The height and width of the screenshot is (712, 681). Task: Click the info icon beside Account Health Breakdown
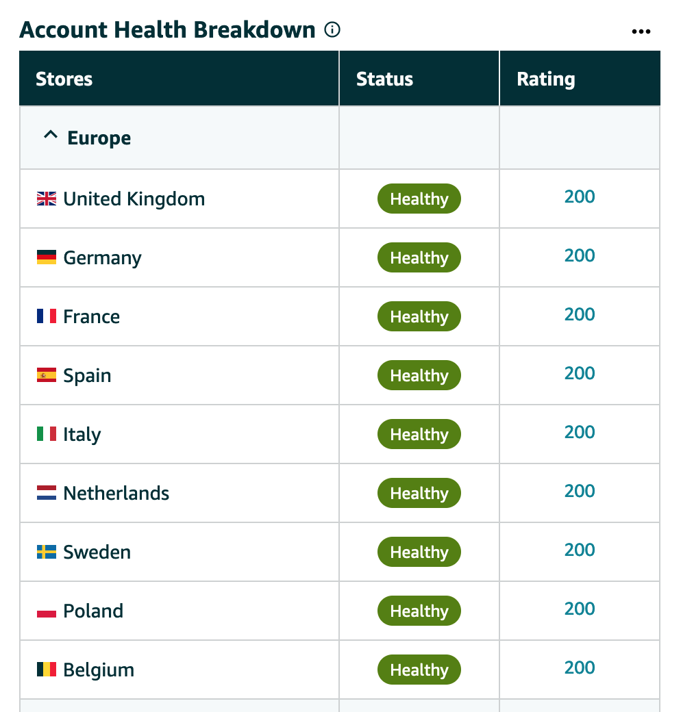tap(332, 30)
